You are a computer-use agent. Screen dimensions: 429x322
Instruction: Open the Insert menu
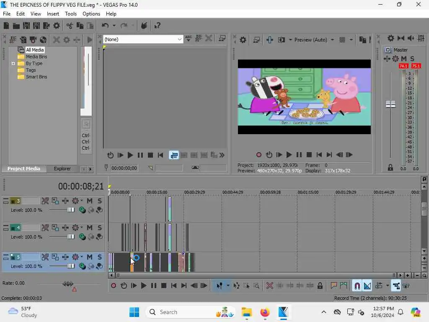point(53,14)
